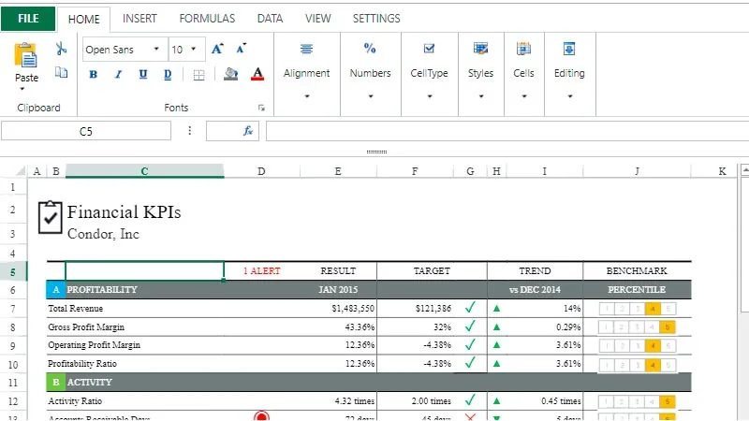
Task: Switch to the DATA tab
Action: (x=270, y=19)
